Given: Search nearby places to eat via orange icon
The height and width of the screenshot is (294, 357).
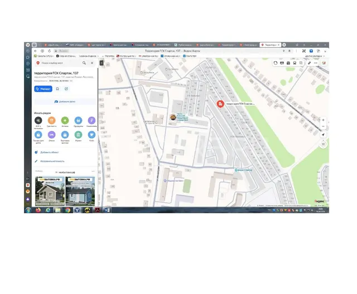Looking at the screenshot, I should (x=52, y=120).
